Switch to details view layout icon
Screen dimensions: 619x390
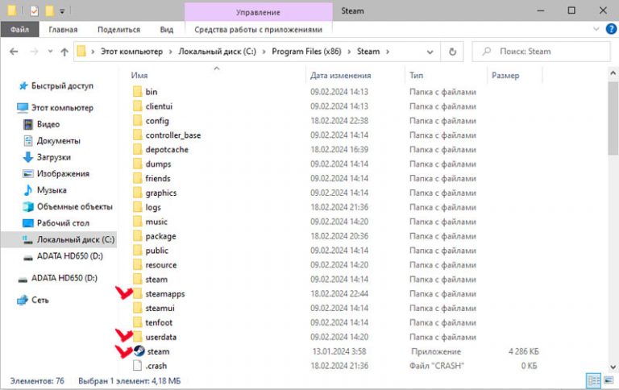(x=593, y=380)
